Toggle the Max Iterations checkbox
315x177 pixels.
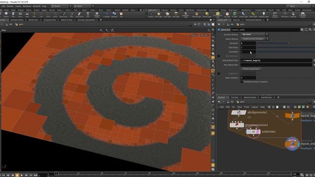point(219,56)
